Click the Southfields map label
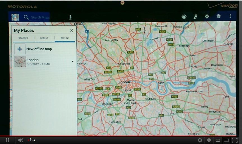This screenshot has width=242, height=144. (x=151, y=99)
